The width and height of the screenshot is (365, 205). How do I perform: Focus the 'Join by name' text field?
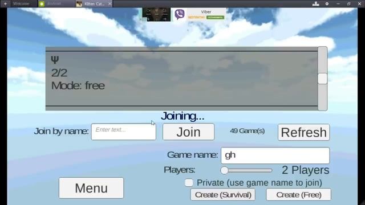click(x=123, y=132)
